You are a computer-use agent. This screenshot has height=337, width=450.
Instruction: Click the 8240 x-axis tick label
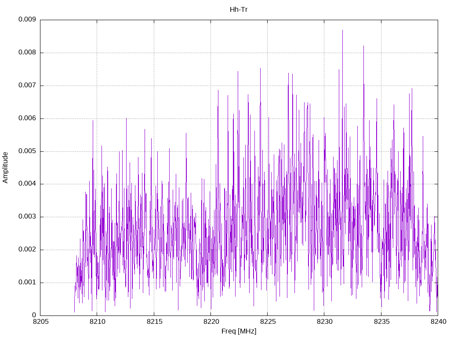[439, 322]
